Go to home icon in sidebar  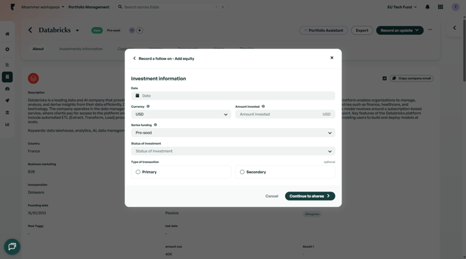point(8,34)
